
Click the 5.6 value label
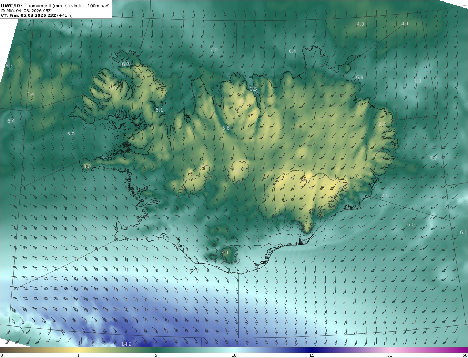coord(226,128)
